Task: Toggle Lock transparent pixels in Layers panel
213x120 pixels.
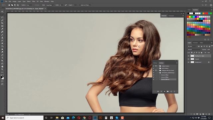Action: coord(192,53)
